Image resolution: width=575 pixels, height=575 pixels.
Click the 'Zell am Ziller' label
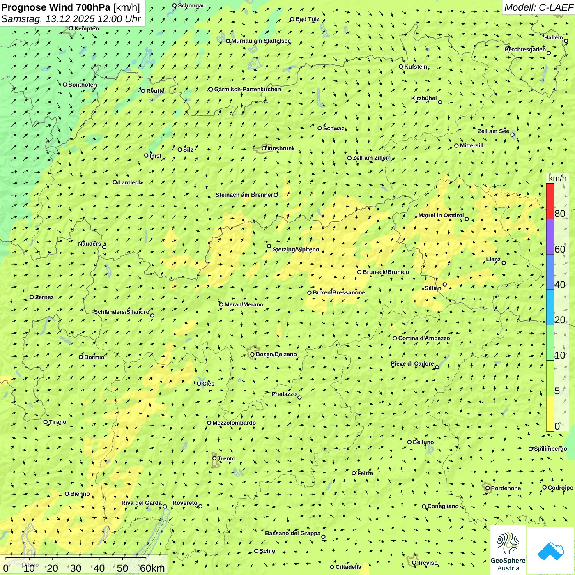pyautogui.click(x=370, y=158)
